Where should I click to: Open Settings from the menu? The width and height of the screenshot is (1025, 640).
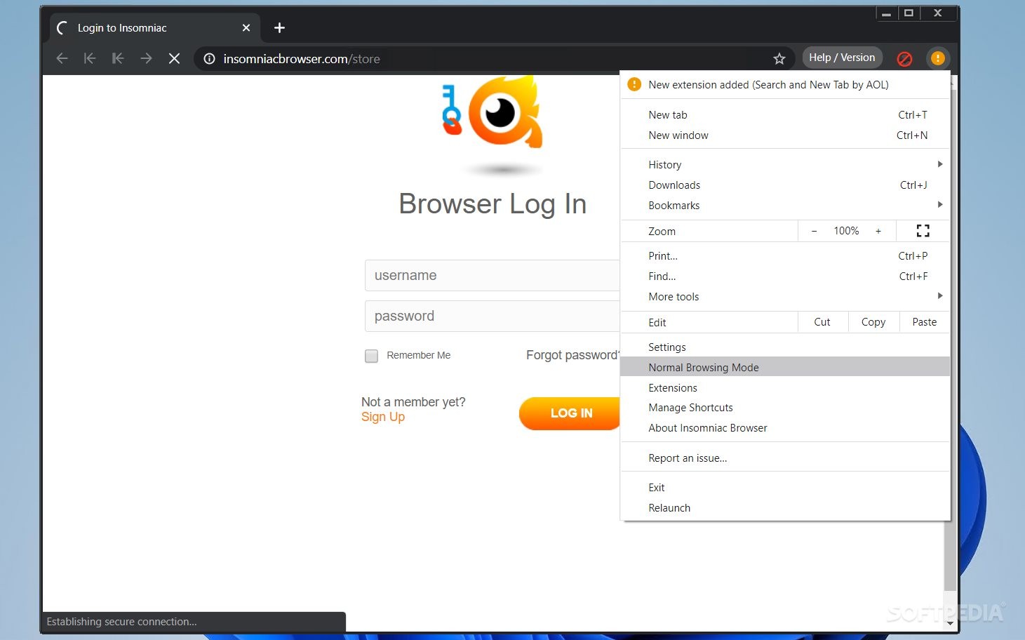point(785,347)
